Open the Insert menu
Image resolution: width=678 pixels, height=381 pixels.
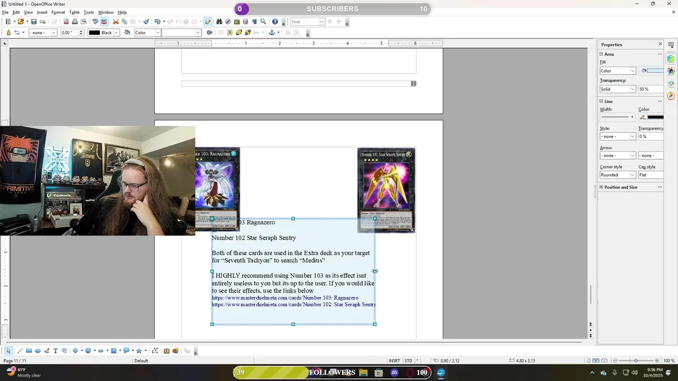tap(42, 12)
